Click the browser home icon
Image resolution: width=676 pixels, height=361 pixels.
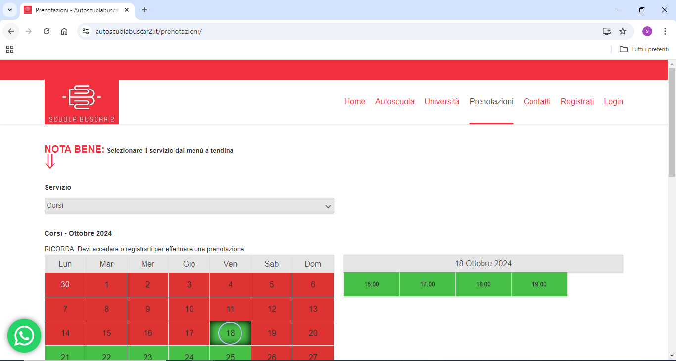[x=64, y=31]
